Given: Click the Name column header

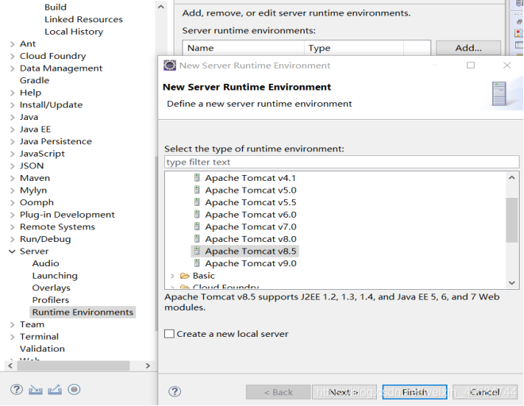Looking at the screenshot, I should [244, 48].
